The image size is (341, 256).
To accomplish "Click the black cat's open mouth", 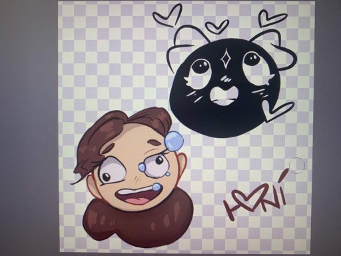I will [224, 95].
